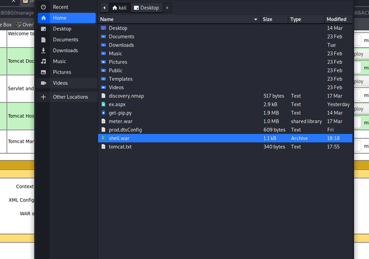Click the Recent clock icon
The height and width of the screenshot is (259, 369).
pos(43,7)
